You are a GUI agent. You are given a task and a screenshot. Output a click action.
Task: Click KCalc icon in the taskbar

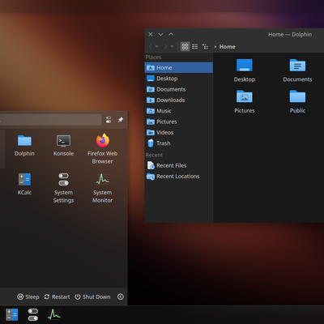pyautogui.click(x=12, y=315)
